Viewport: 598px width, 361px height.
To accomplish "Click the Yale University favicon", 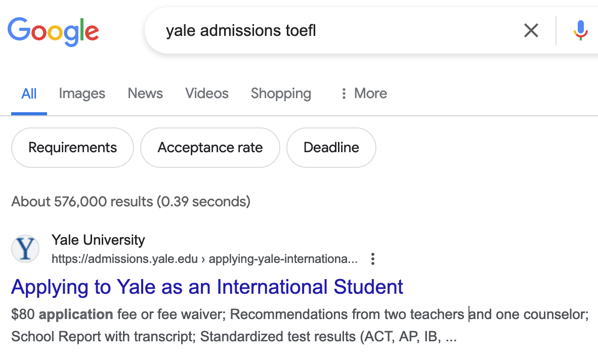I will [x=25, y=248].
